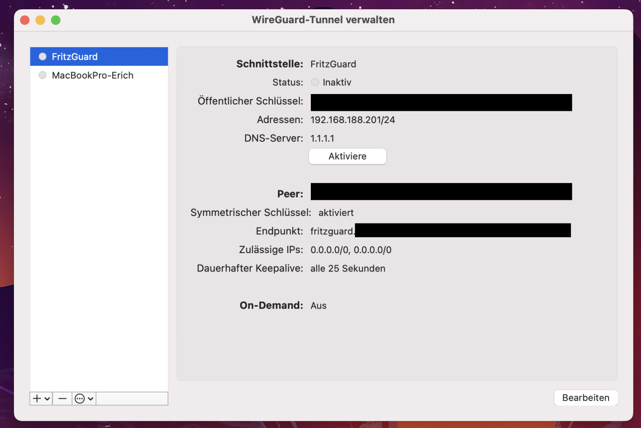Click the plus icon to add tunnel
641x428 pixels.
click(x=37, y=398)
